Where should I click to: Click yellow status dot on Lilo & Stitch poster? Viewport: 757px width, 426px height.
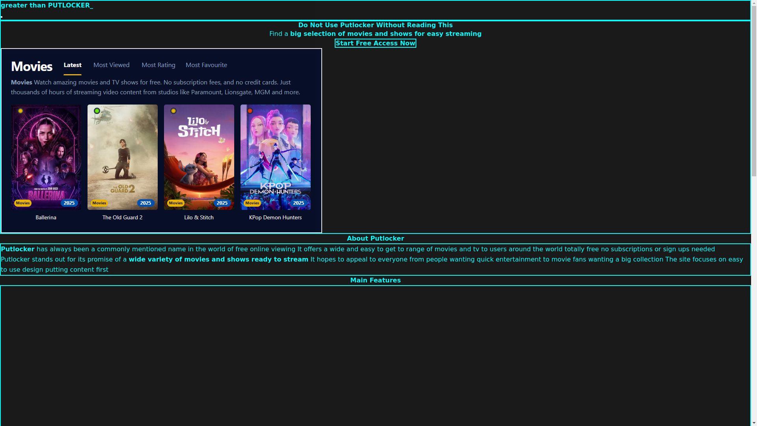[173, 111]
